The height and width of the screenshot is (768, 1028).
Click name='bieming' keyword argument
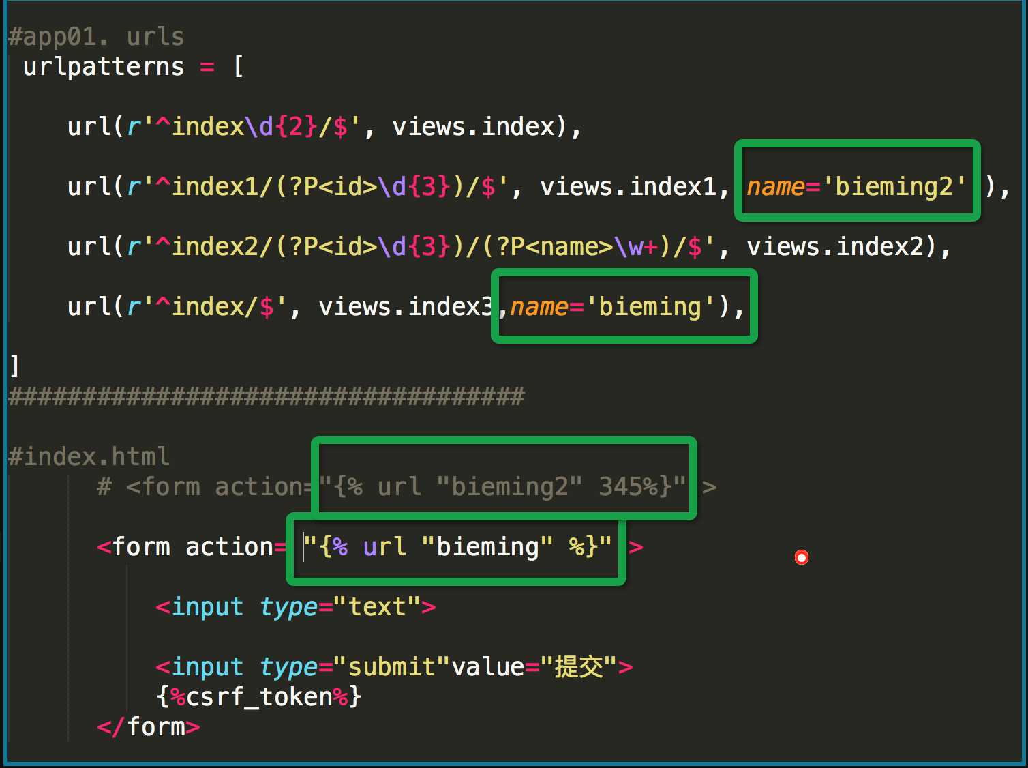pyautogui.click(x=613, y=306)
